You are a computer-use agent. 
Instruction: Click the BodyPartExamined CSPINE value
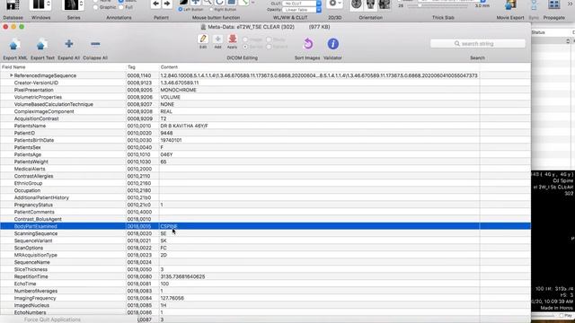169,226
